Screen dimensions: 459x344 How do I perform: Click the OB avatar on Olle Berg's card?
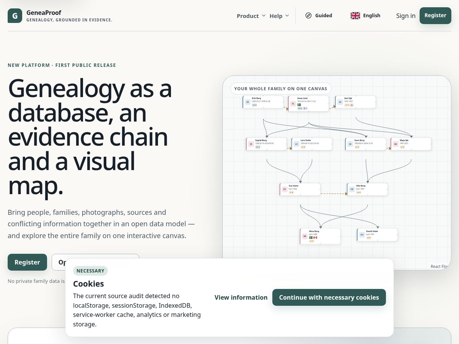point(352,189)
